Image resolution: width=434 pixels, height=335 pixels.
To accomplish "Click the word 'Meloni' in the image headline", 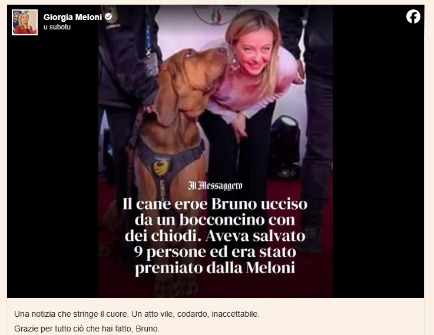I will click(270, 267).
